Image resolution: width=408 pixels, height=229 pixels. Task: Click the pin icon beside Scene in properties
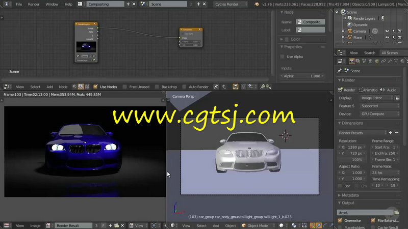340,71
